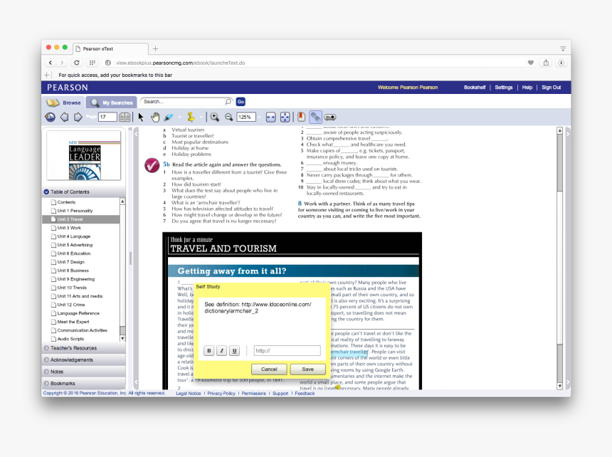Apply italic in the Self Study note
This screenshot has height=457, width=612.
[222, 350]
